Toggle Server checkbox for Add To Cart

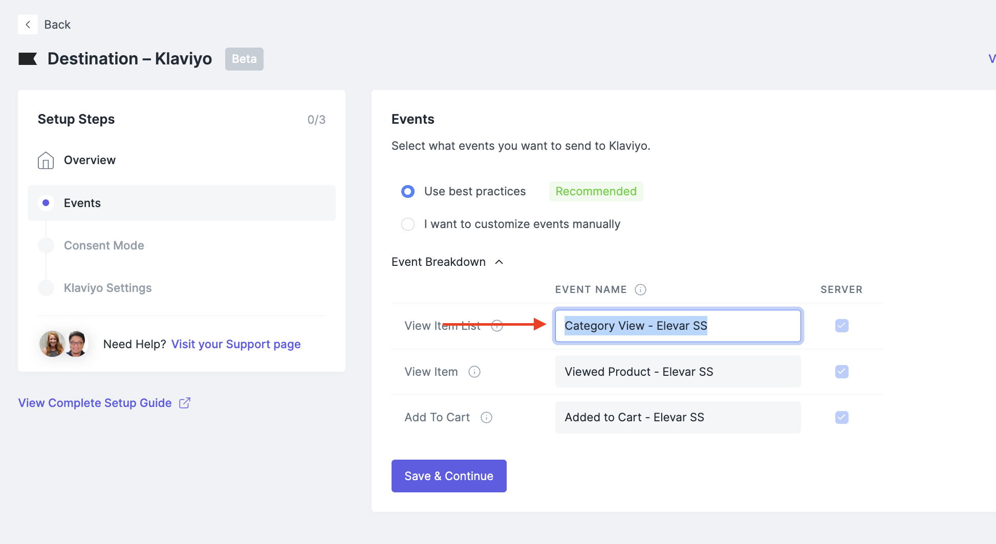[841, 417]
